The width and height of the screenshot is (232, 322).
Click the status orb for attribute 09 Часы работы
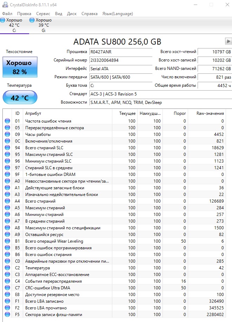[x=7, y=134]
